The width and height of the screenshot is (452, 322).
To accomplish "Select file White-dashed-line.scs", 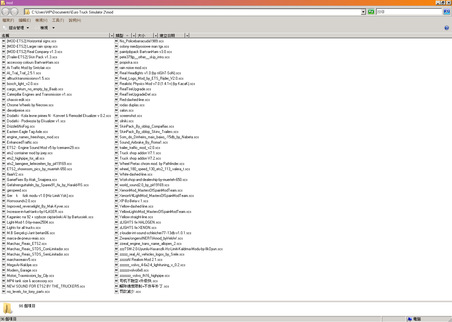I will [136, 174].
